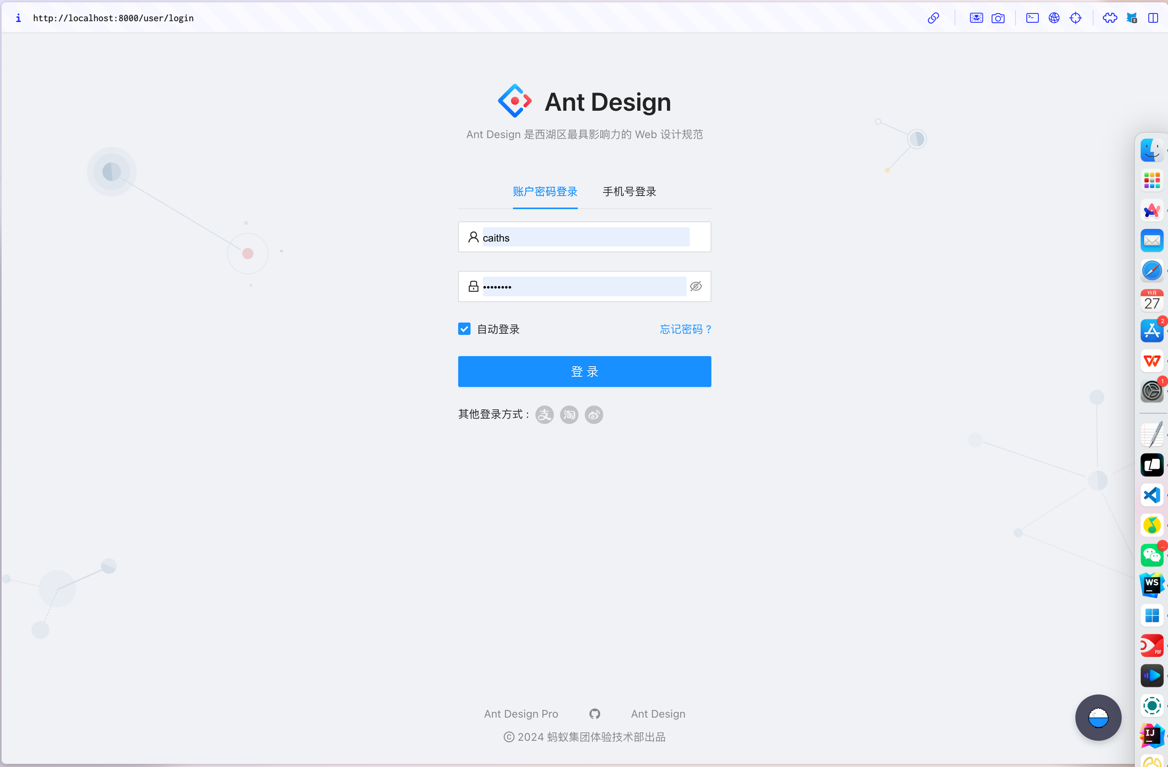Click the globe icon in the toolbar

1054,18
